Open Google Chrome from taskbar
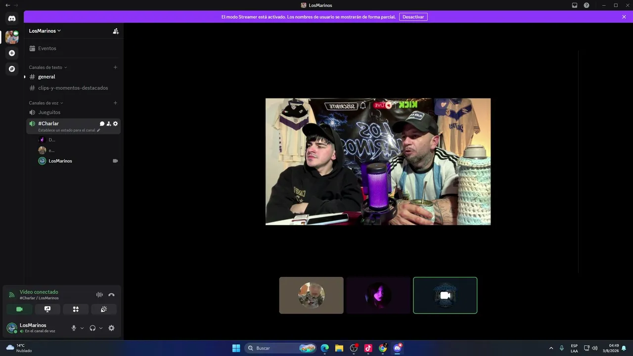 pyautogui.click(x=383, y=348)
